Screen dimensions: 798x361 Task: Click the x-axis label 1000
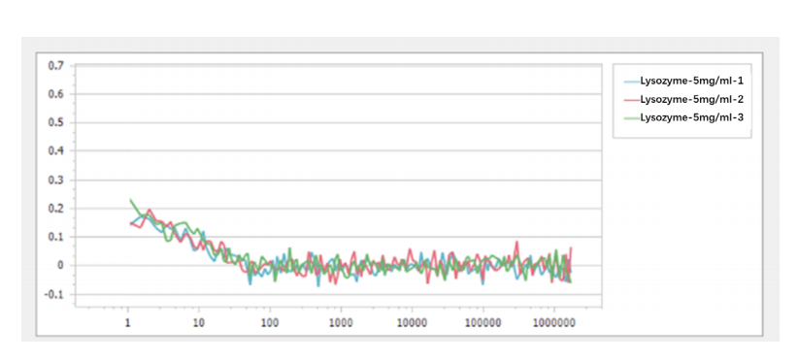(x=341, y=323)
